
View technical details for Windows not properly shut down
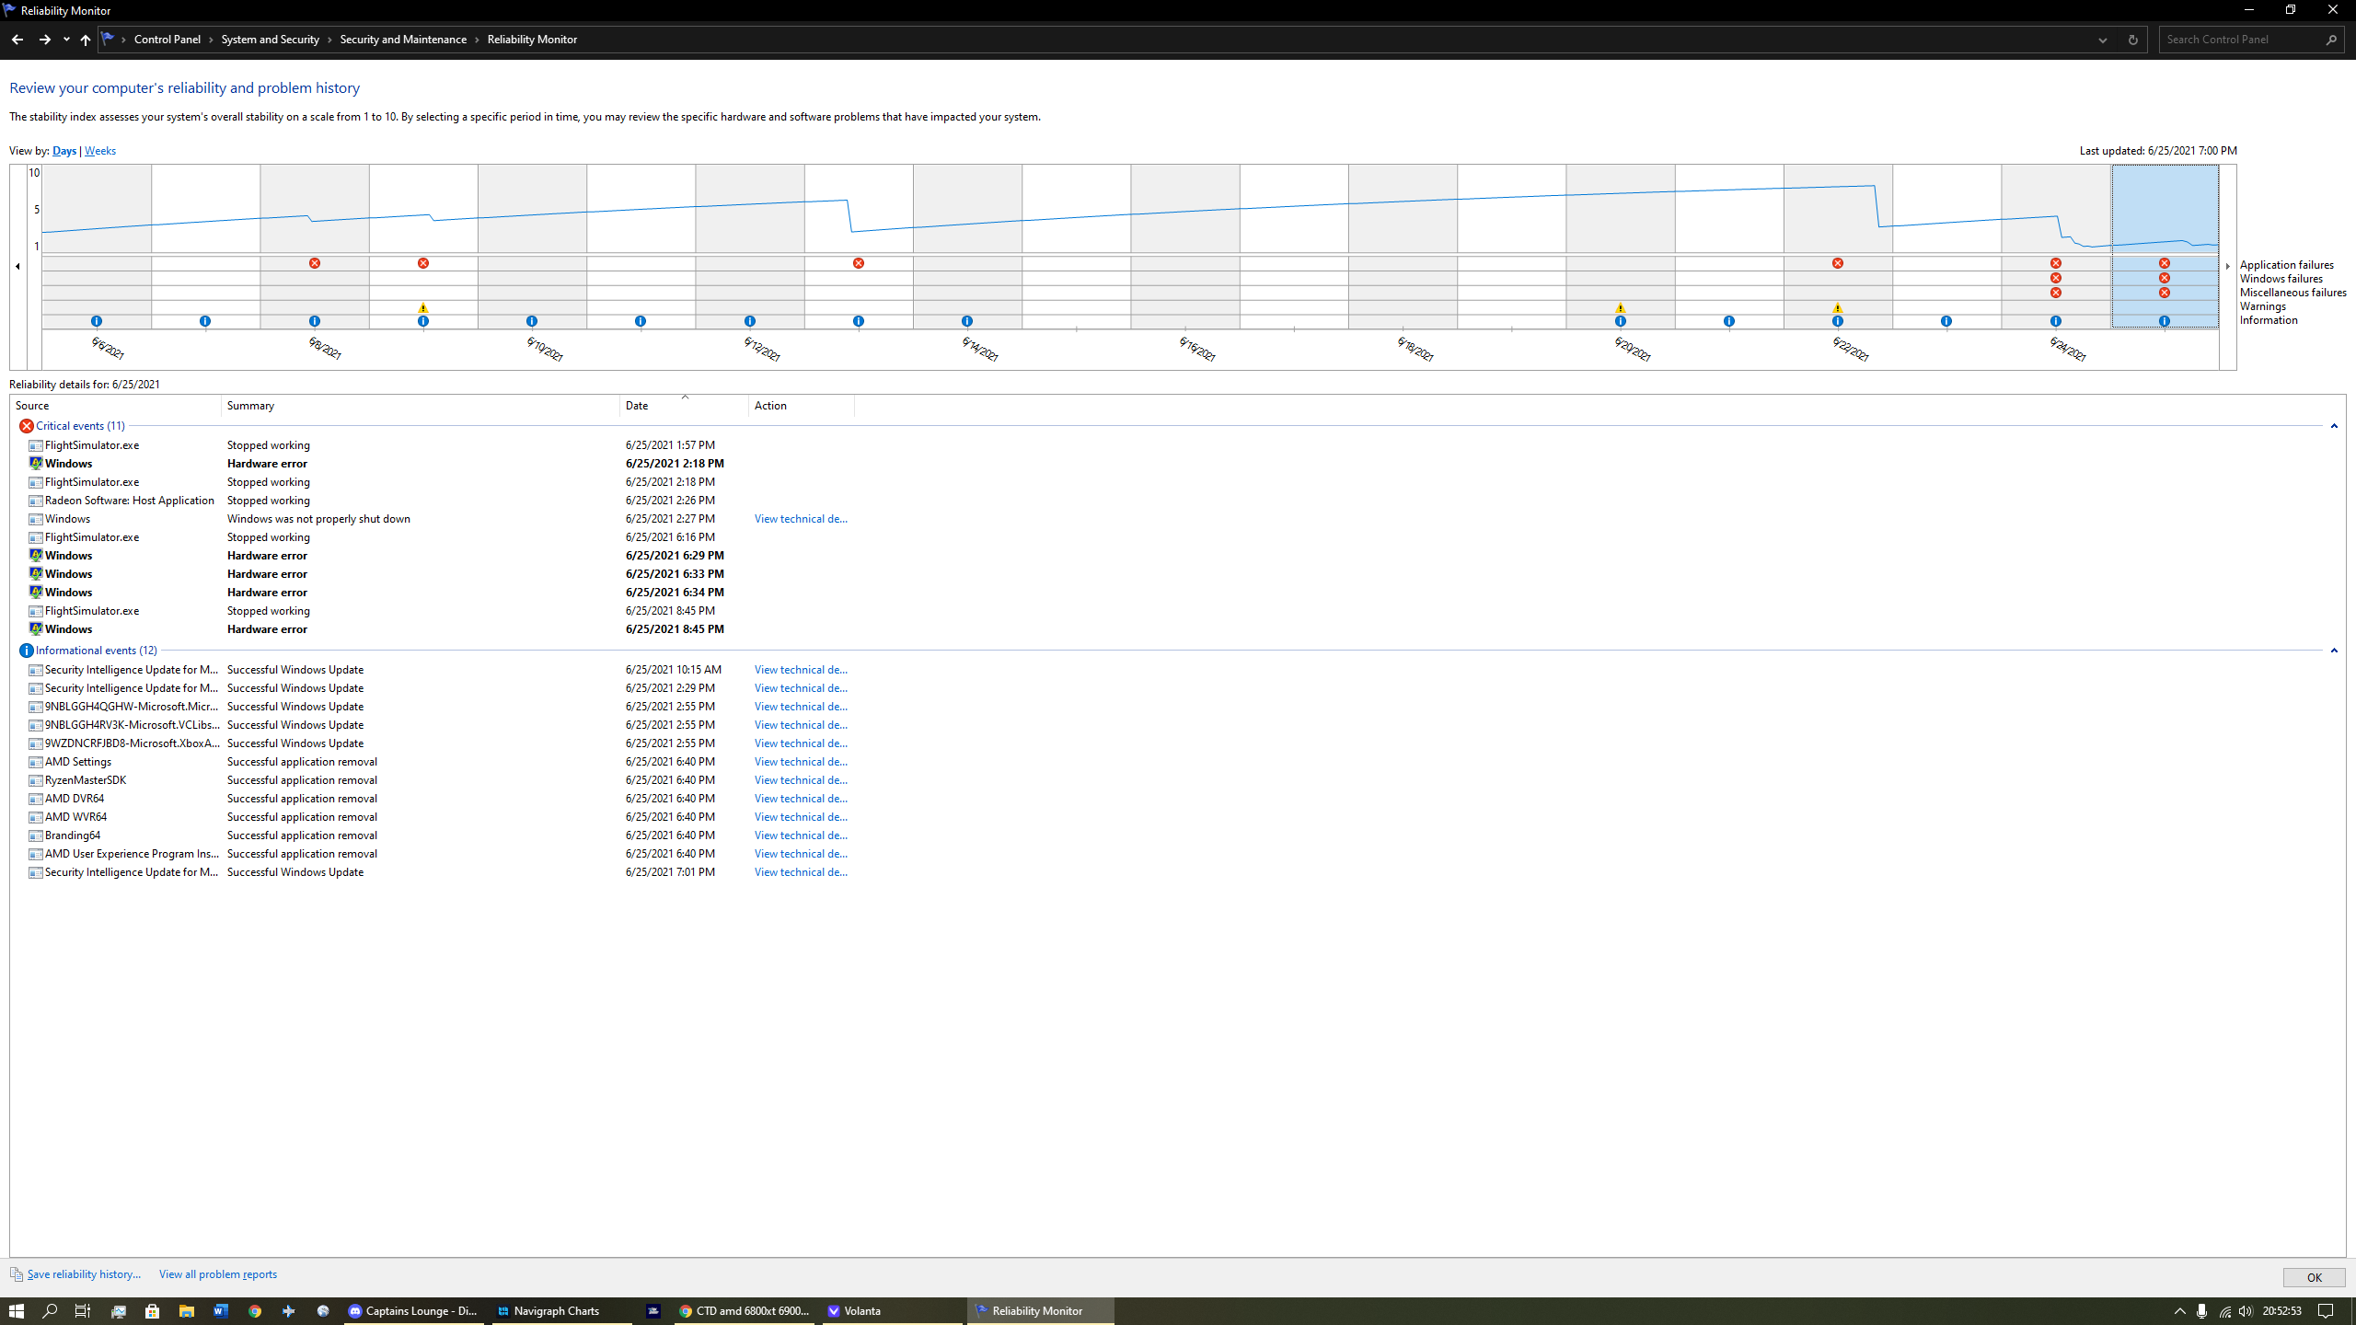click(x=801, y=519)
